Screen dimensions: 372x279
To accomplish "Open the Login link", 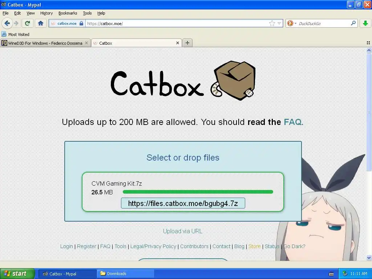I will click(66, 246).
